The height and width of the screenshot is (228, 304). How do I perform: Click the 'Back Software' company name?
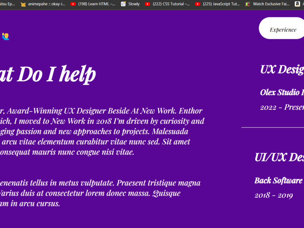[x=278, y=181]
